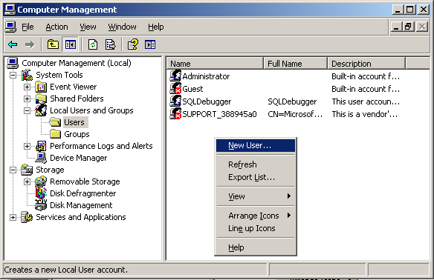434x280 pixels.
Task: Maximize the Computer Management window
Action: (x=410, y=10)
